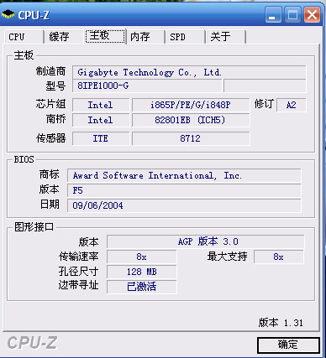326x358 pixels.
Task: Click southbridge vendor Intel in 南桥 row
Action: click(101, 120)
